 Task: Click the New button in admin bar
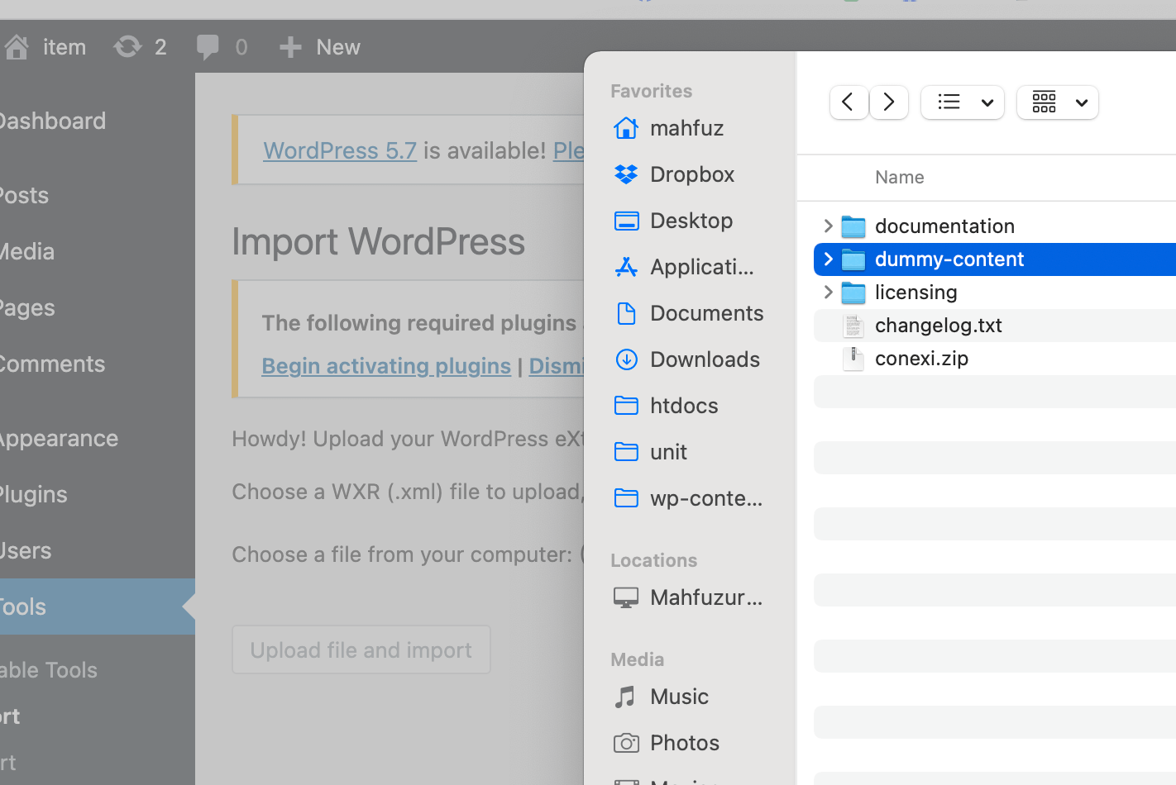(x=320, y=47)
